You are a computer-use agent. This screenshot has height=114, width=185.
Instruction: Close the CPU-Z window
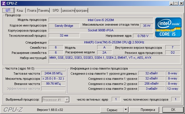coord(181,3)
